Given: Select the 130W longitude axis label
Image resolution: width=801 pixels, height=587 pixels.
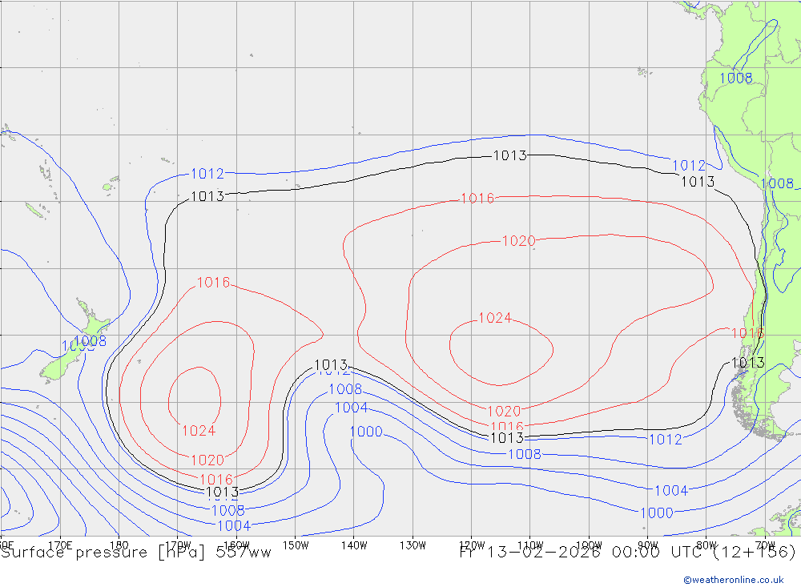Looking at the screenshot, I should coord(412,545).
